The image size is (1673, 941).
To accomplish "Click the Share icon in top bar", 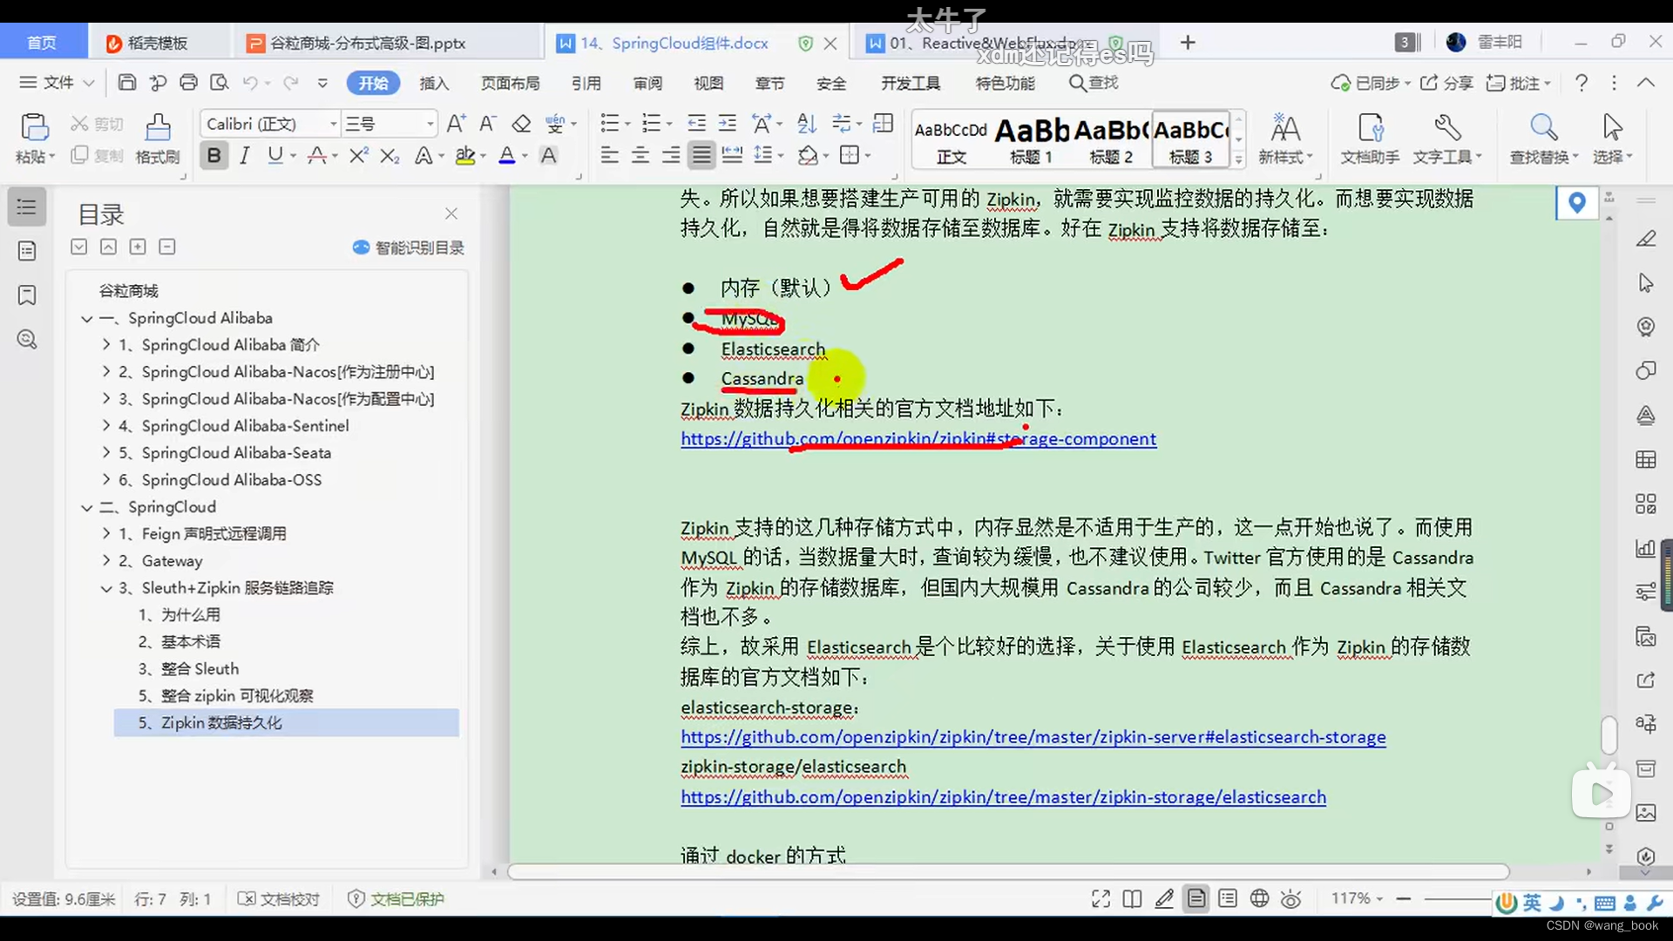I will pyautogui.click(x=1446, y=83).
